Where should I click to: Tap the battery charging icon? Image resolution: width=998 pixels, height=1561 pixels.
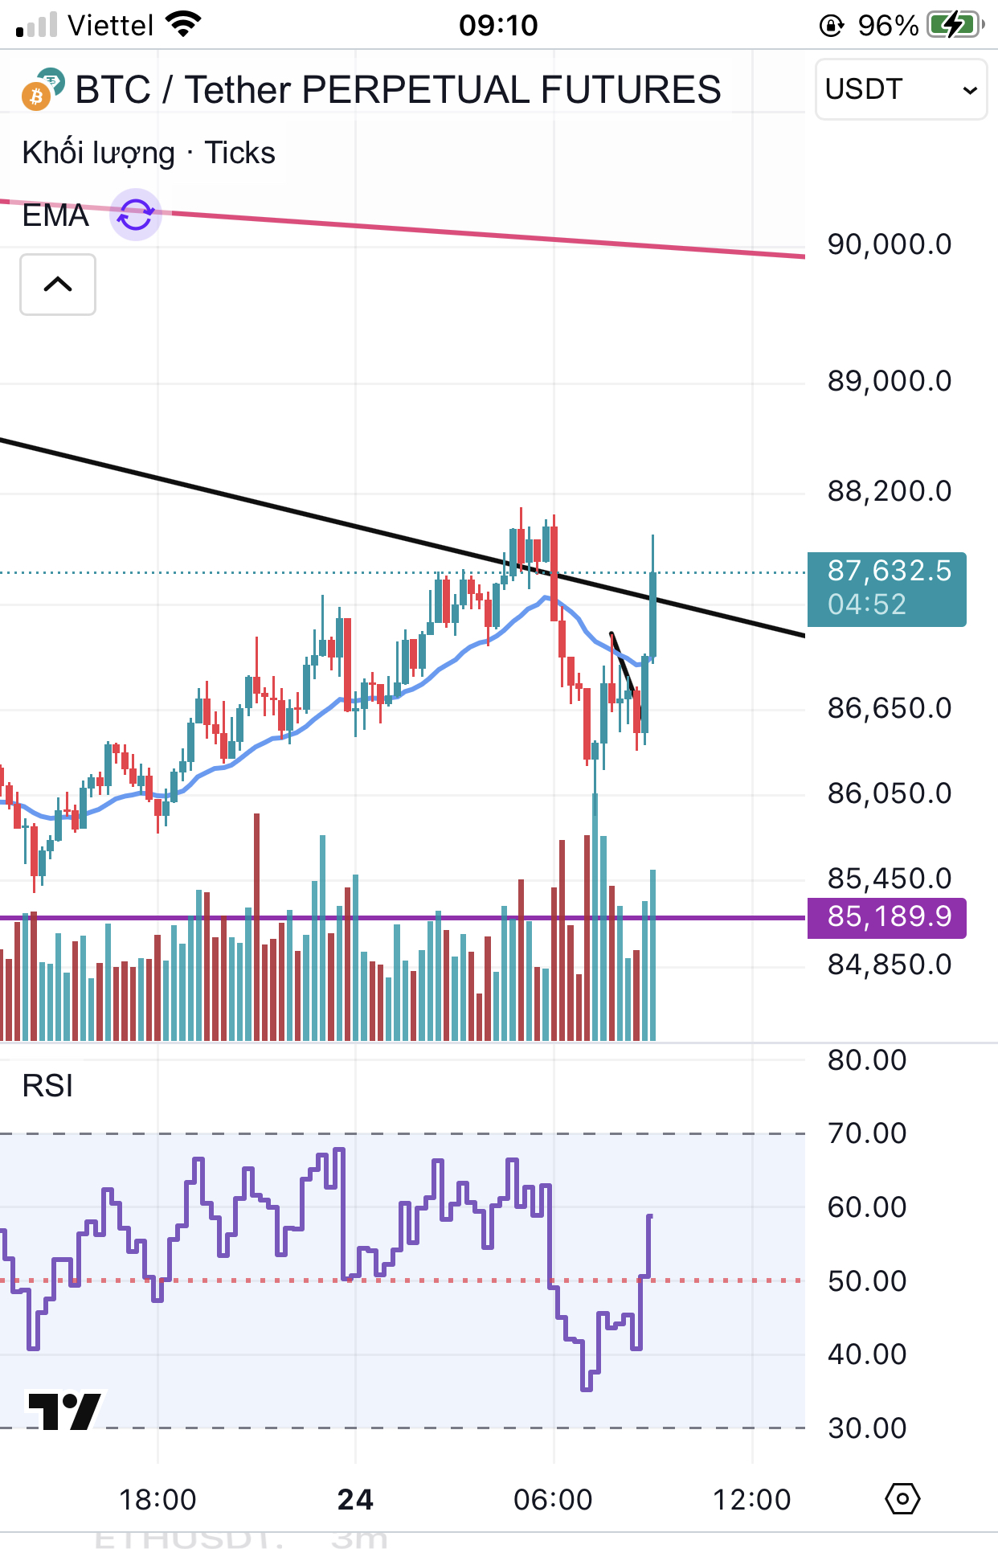[954, 25]
